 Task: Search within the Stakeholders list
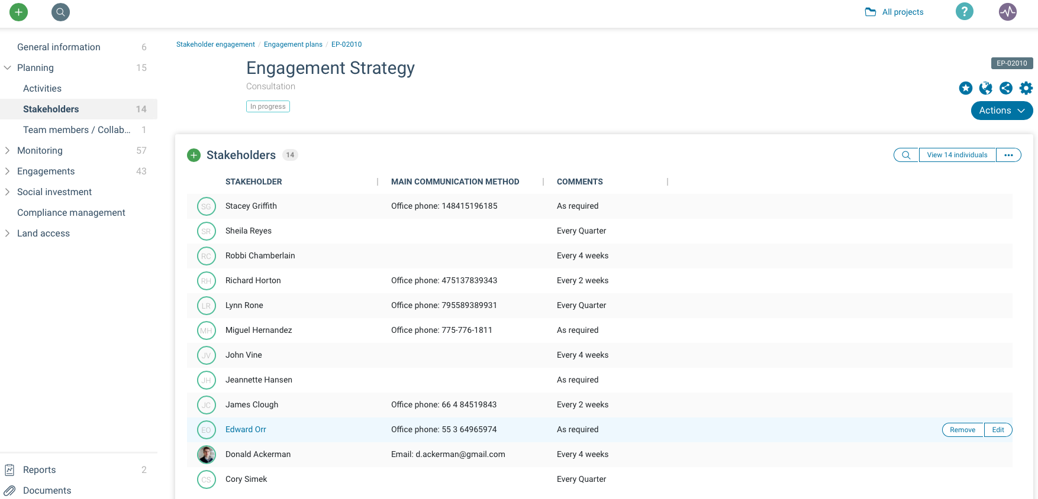tap(905, 155)
